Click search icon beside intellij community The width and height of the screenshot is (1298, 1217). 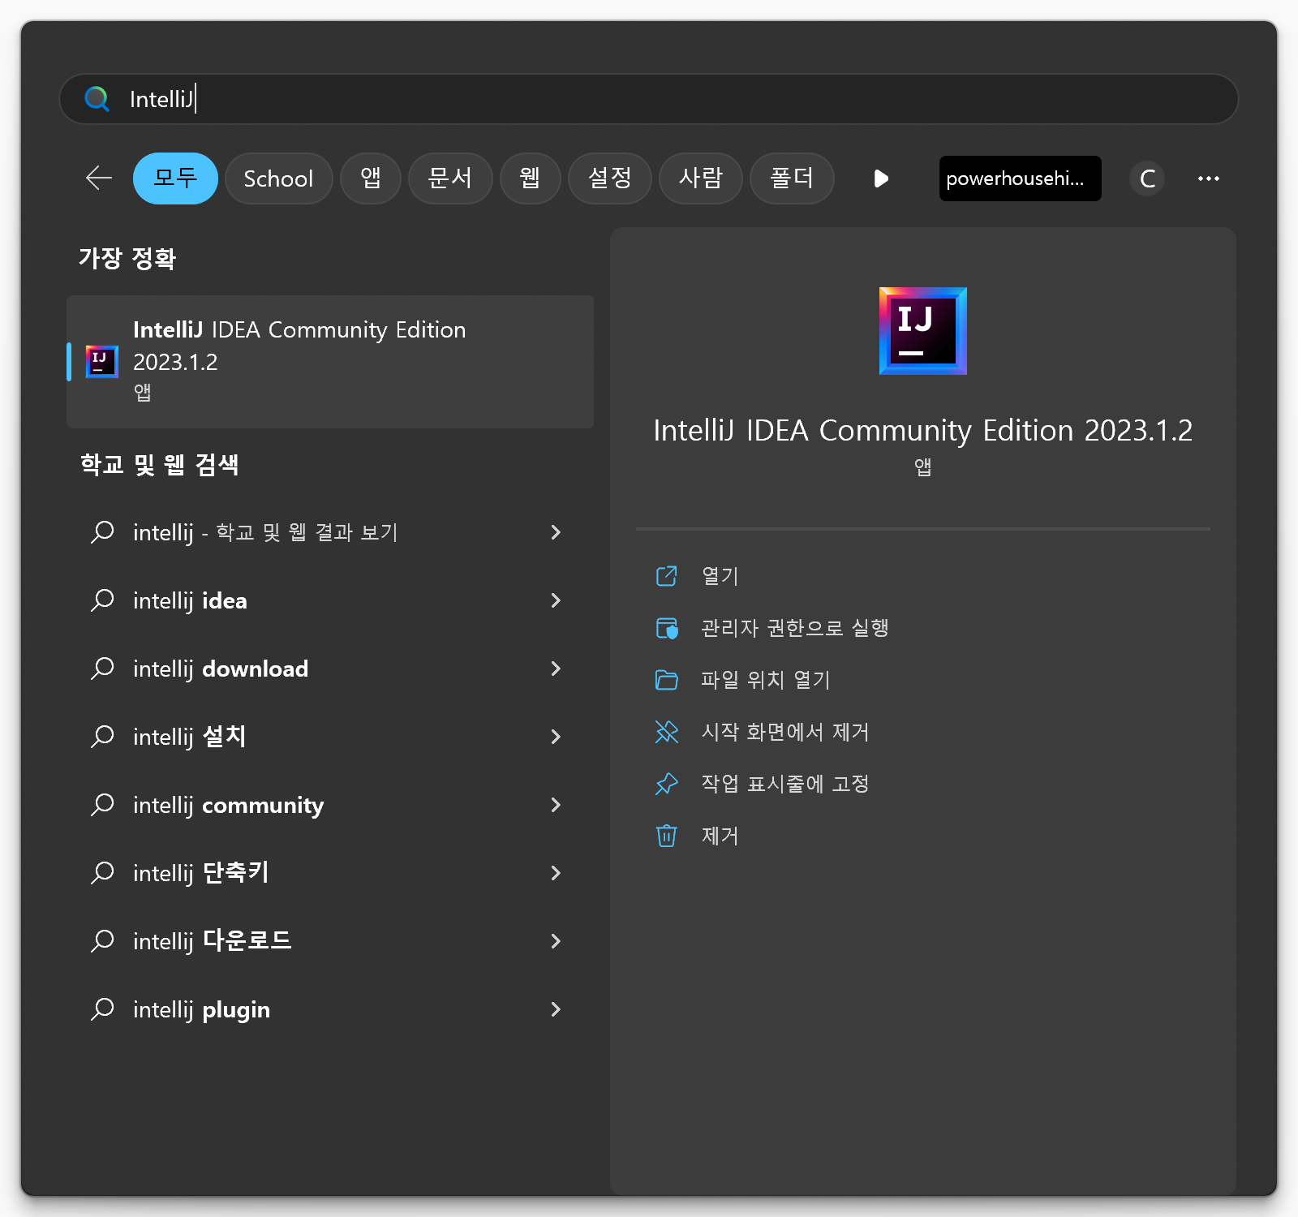(x=102, y=805)
